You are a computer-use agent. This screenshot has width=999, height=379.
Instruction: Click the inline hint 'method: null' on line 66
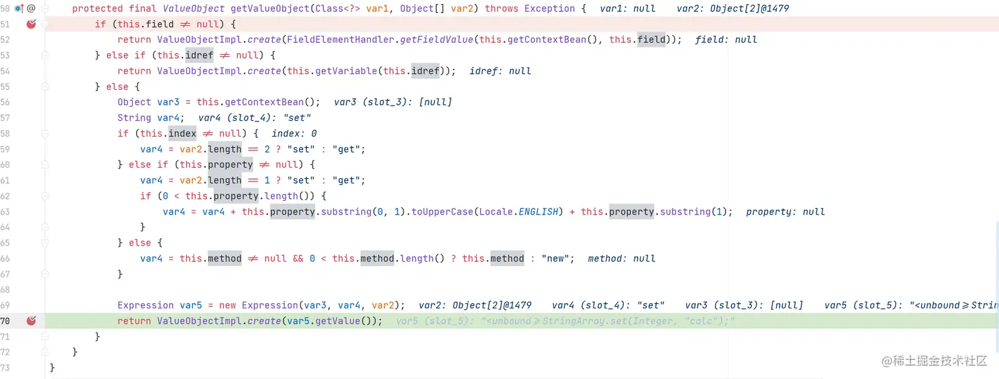(622, 258)
